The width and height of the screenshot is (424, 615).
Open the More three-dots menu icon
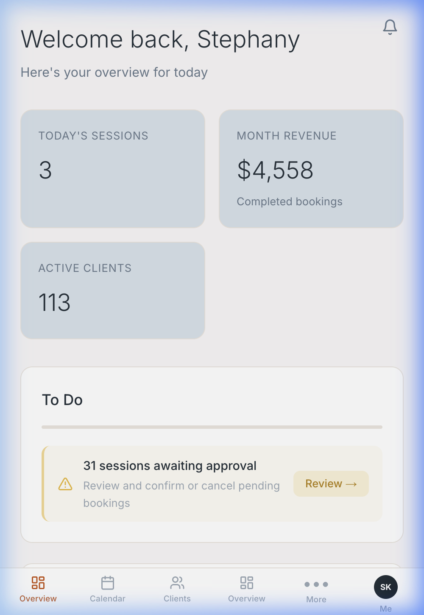pos(316,584)
